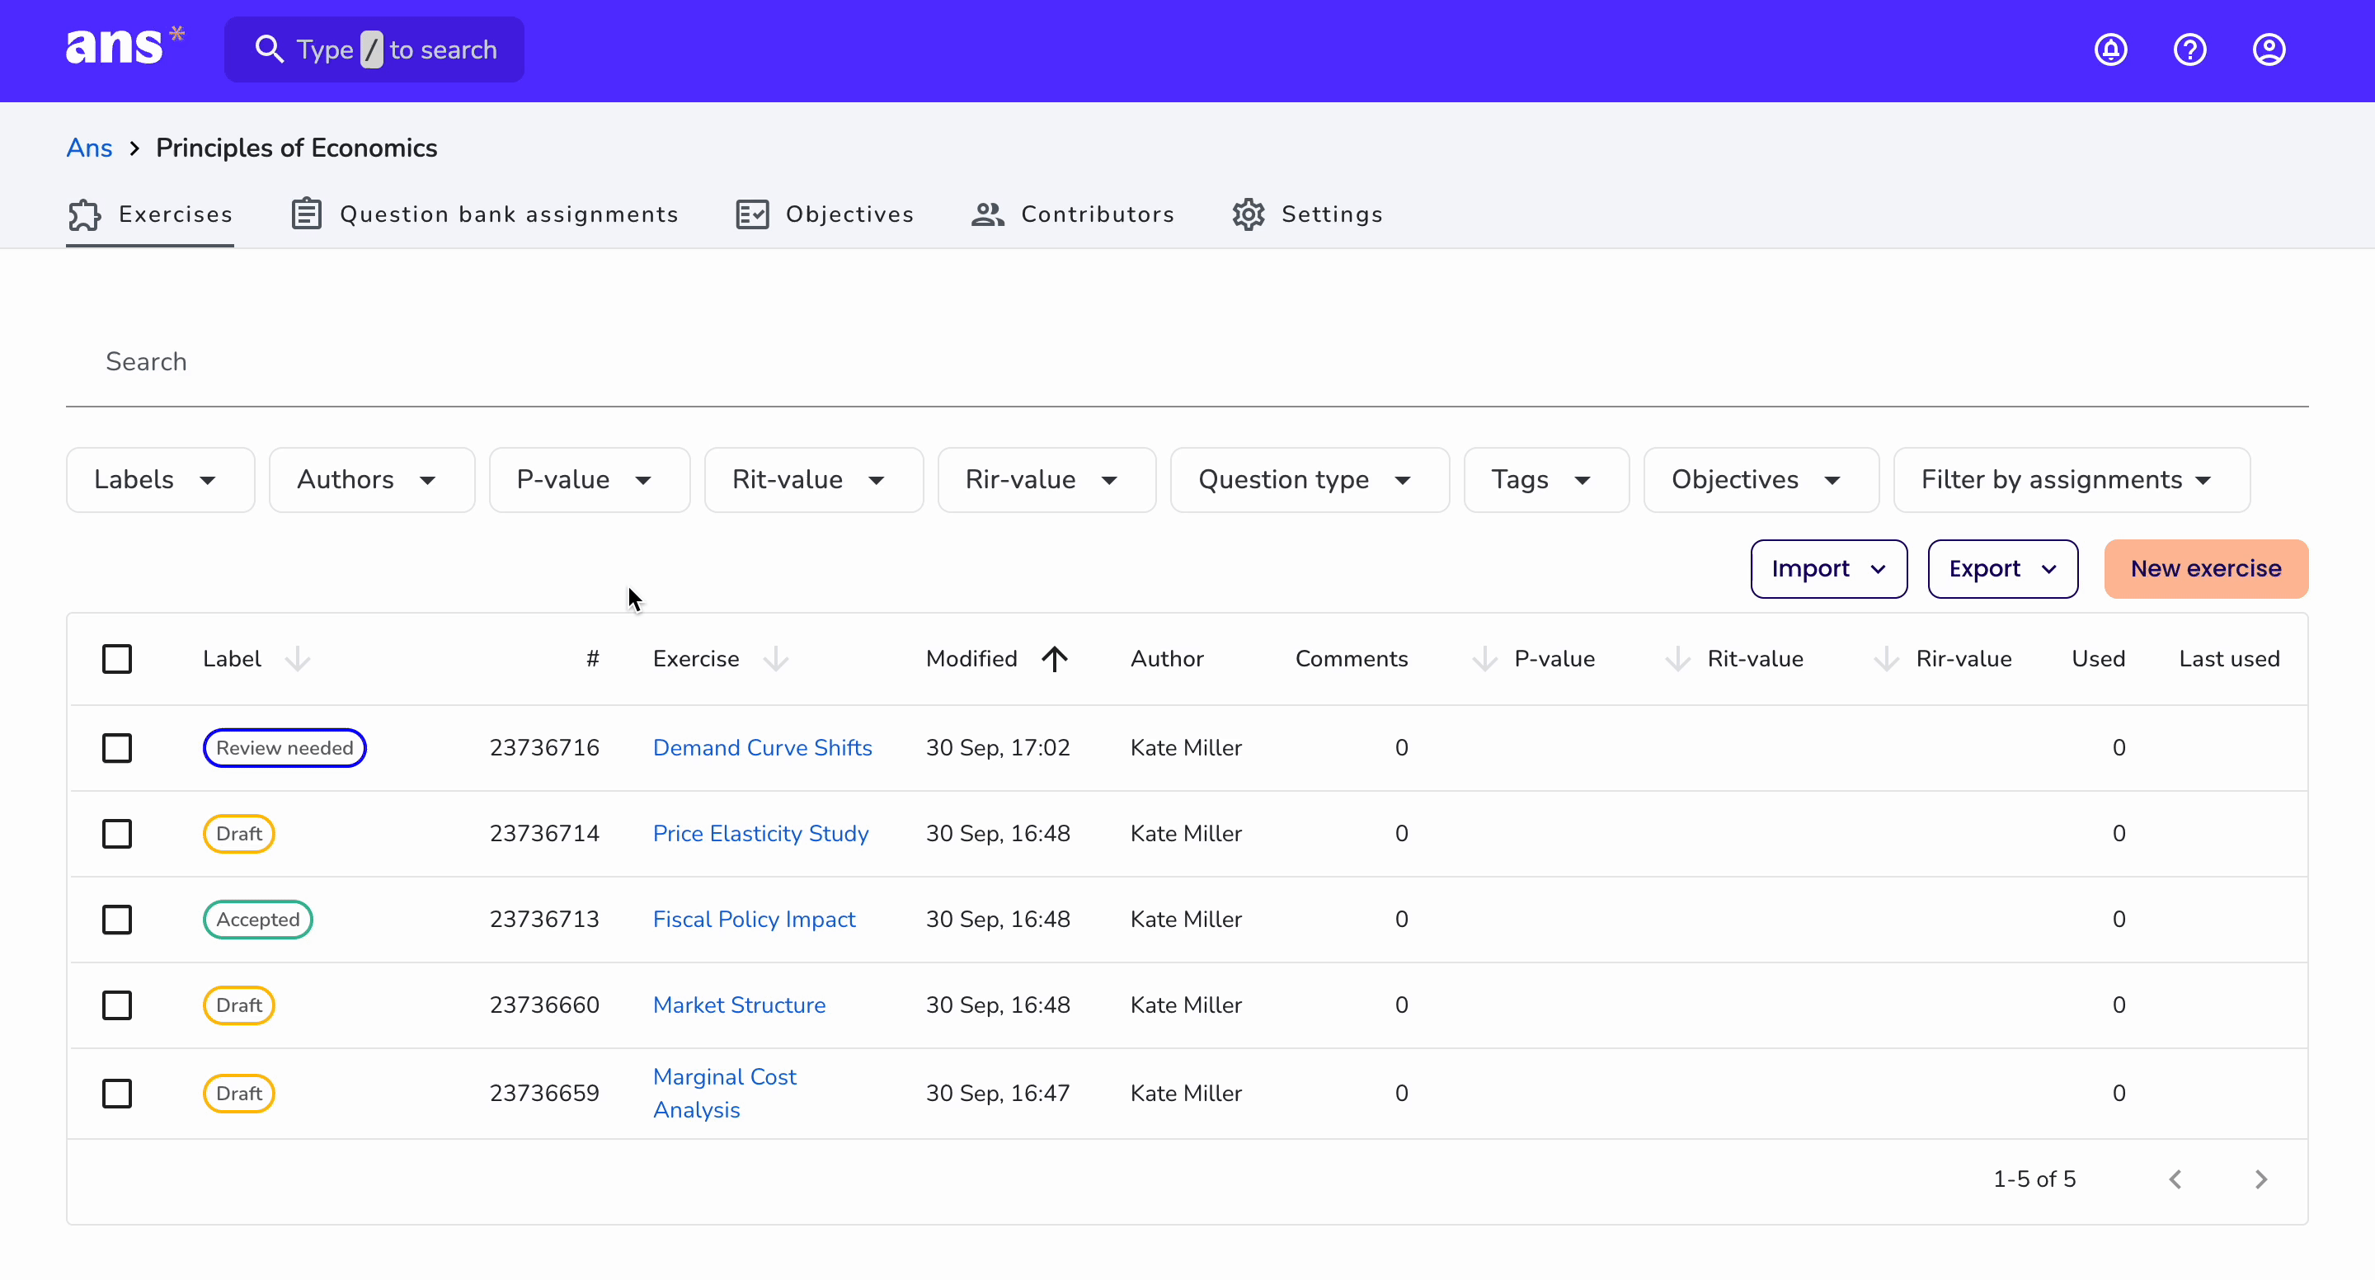Expand the P-value filter dropdown
Screen dimensions: 2375x1280
[589, 479]
